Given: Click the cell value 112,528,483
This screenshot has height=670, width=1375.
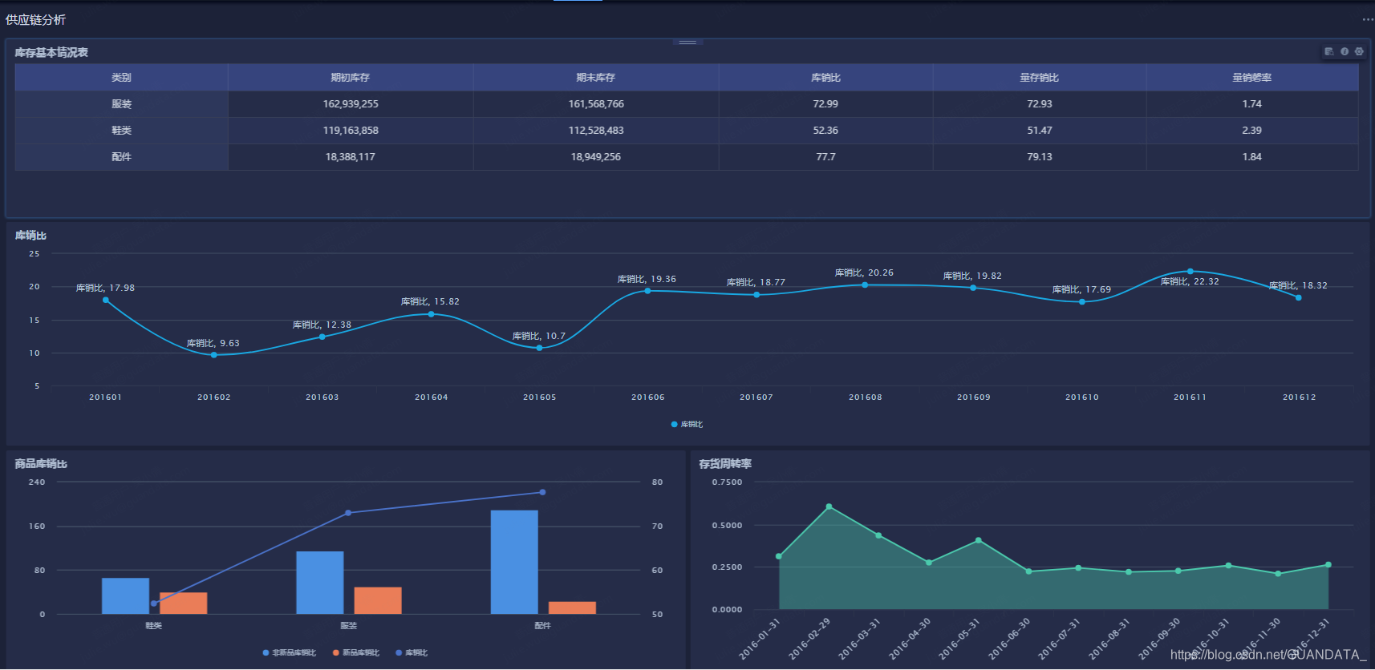Looking at the screenshot, I should coord(596,131).
